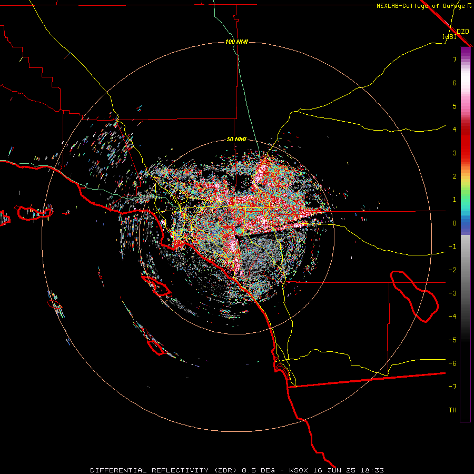
Task: Click the -3 value on the scale
Action: pyautogui.click(x=452, y=293)
